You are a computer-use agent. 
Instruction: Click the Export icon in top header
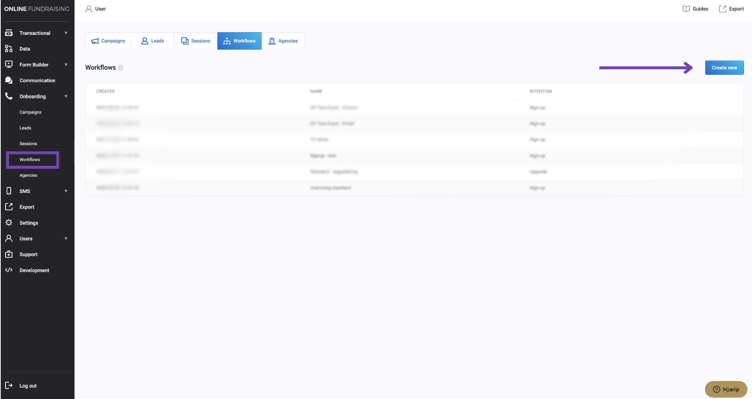point(722,9)
